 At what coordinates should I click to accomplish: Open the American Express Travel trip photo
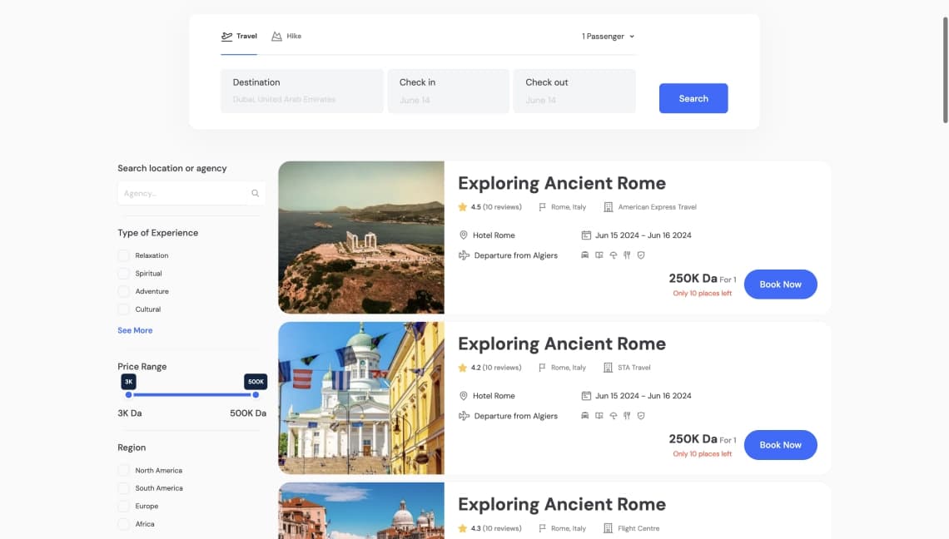pos(361,237)
